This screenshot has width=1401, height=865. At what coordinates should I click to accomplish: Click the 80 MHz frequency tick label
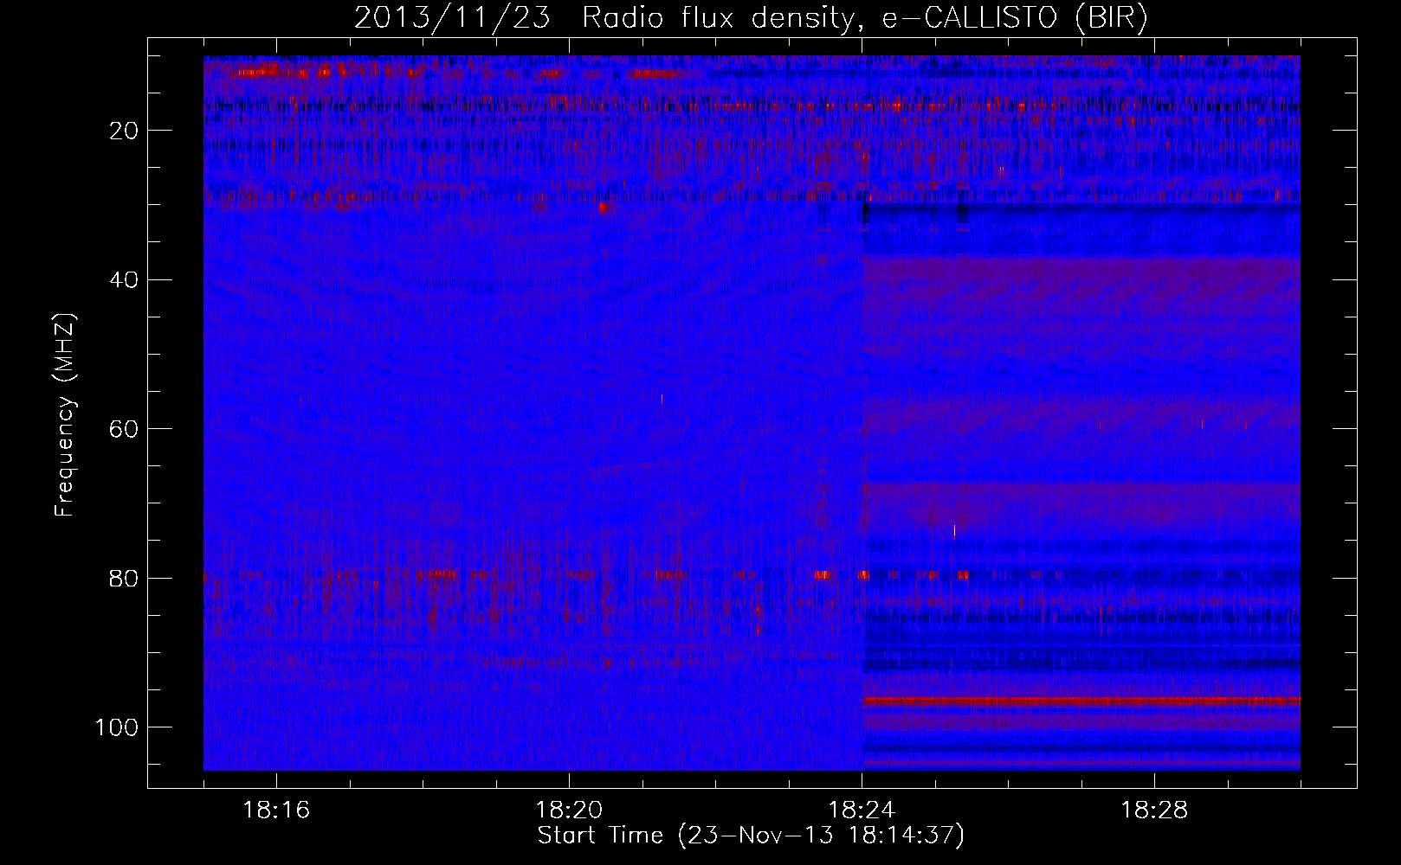125,578
